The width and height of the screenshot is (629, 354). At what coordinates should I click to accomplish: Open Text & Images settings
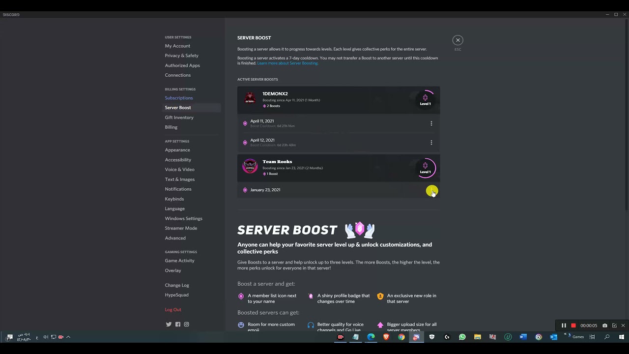pos(180,179)
